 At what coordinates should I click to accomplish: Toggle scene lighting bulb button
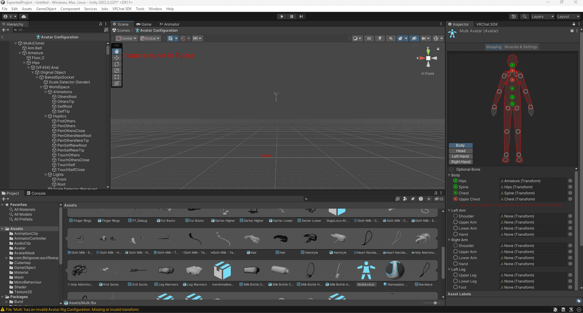pos(380,38)
